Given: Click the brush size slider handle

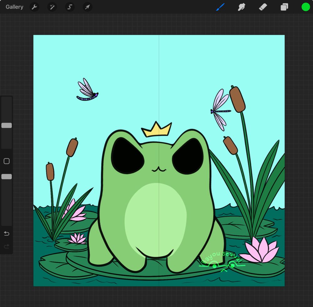Looking at the screenshot, I should [x=7, y=125].
